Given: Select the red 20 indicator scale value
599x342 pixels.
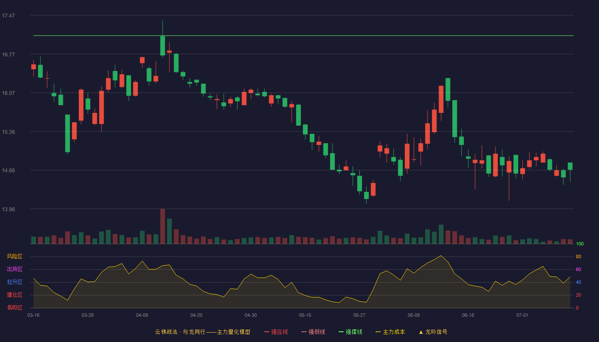Looking at the screenshot, I should 578,295.
